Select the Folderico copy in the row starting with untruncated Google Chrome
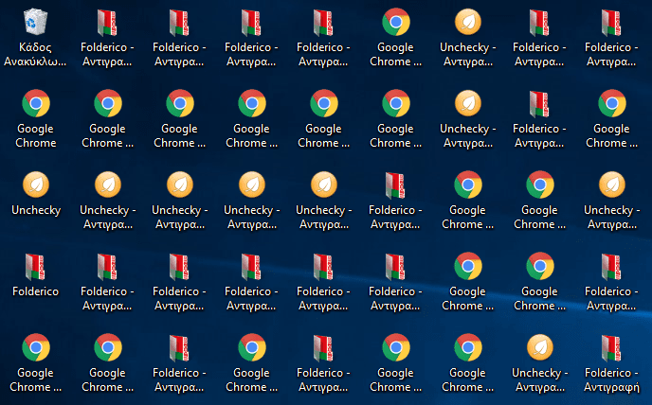 click(540, 104)
